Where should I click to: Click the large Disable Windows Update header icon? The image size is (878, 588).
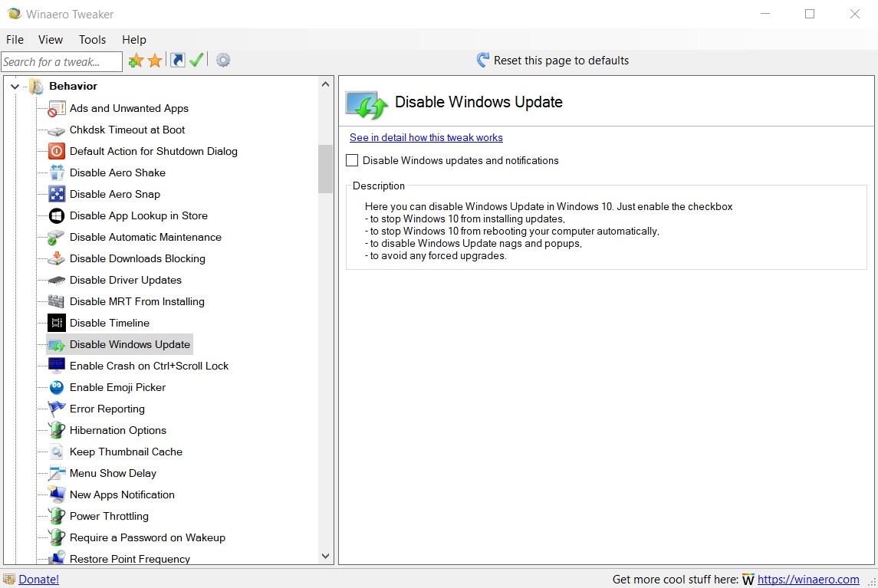click(367, 105)
